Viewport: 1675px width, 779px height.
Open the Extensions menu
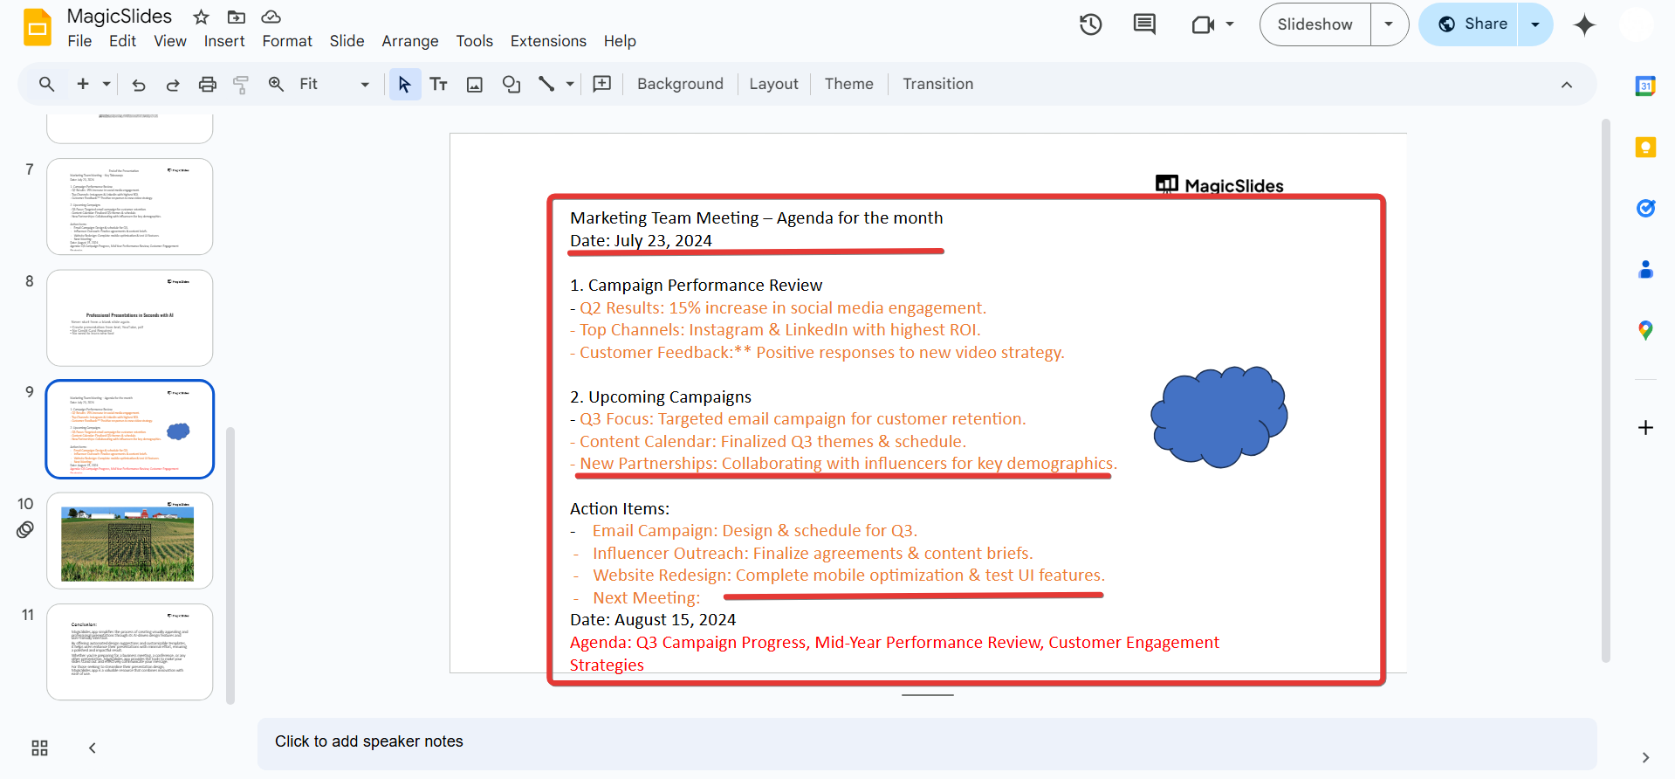pos(548,41)
